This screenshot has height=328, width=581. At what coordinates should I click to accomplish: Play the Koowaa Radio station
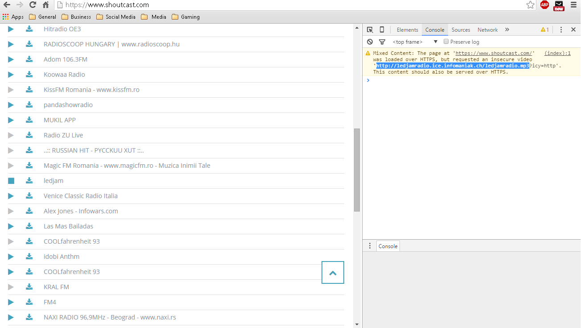(x=11, y=75)
